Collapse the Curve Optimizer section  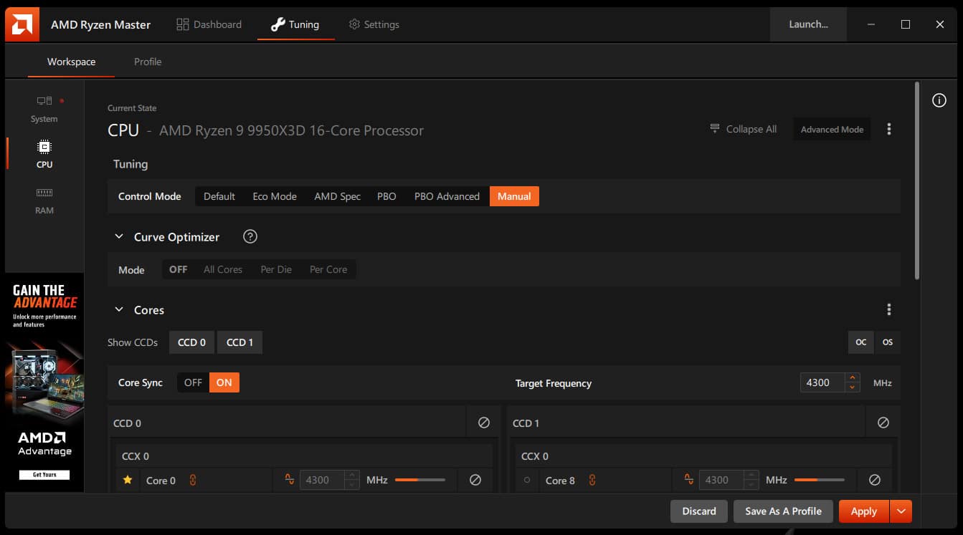tap(119, 236)
